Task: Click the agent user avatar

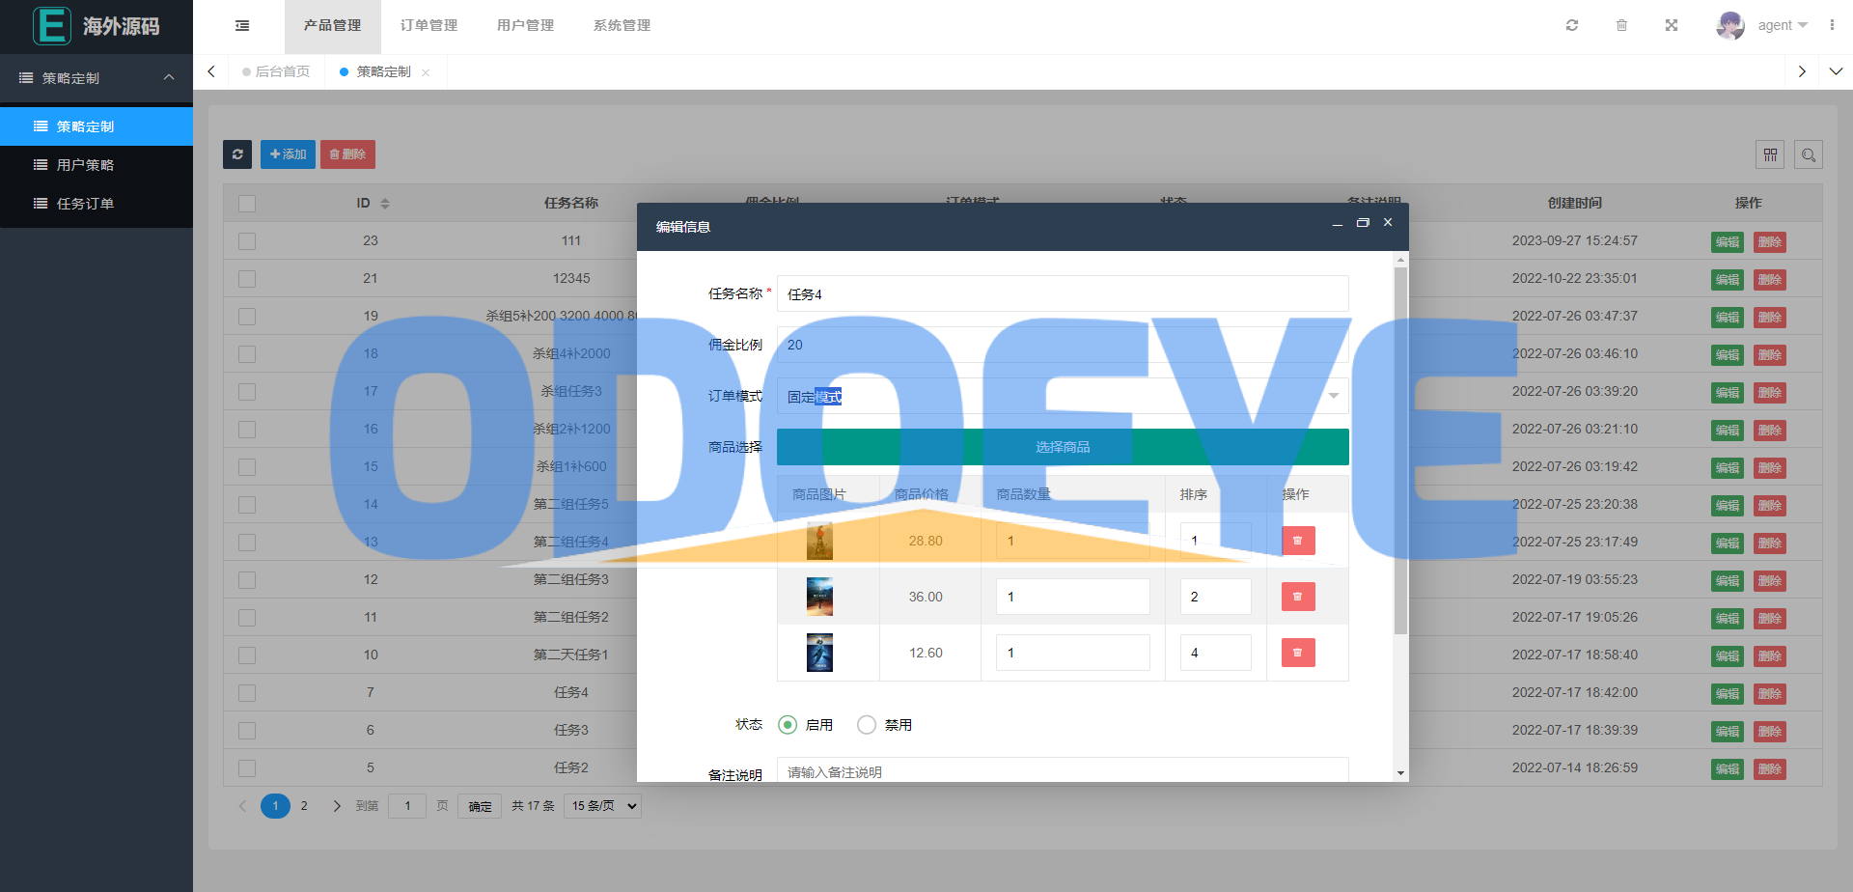Action: [x=1730, y=25]
